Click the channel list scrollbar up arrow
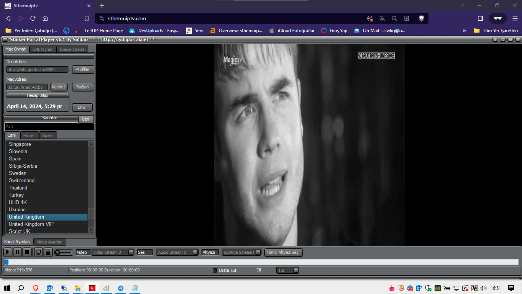The height and width of the screenshot is (294, 522). [91, 144]
